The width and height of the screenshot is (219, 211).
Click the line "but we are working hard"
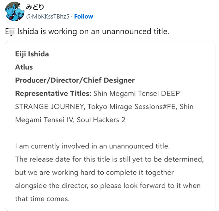coord(94,172)
